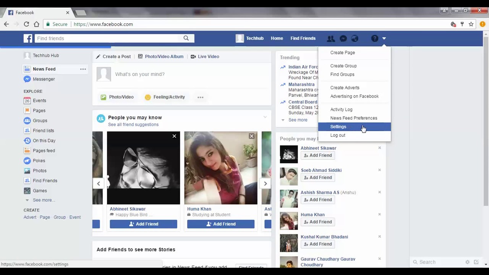Click See all friend suggestions
Image resolution: width=489 pixels, height=275 pixels.
click(x=133, y=125)
